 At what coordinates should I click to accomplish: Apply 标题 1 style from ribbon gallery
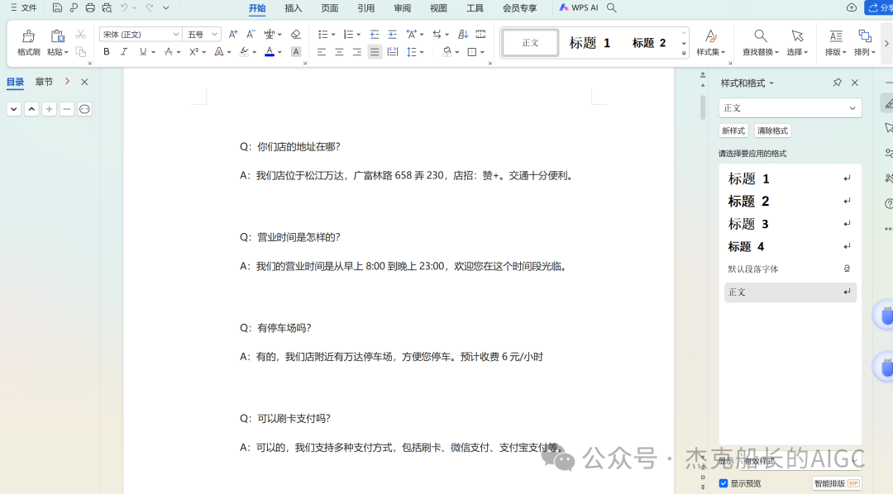[x=590, y=43]
